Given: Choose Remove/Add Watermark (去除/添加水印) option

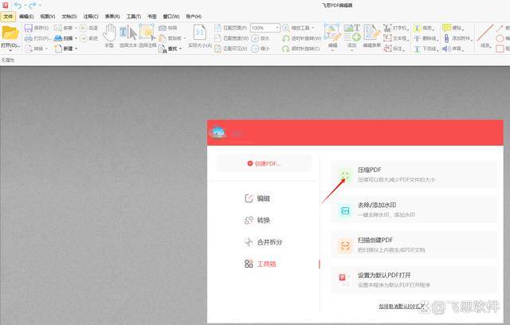Looking at the screenshot, I should (x=414, y=209).
